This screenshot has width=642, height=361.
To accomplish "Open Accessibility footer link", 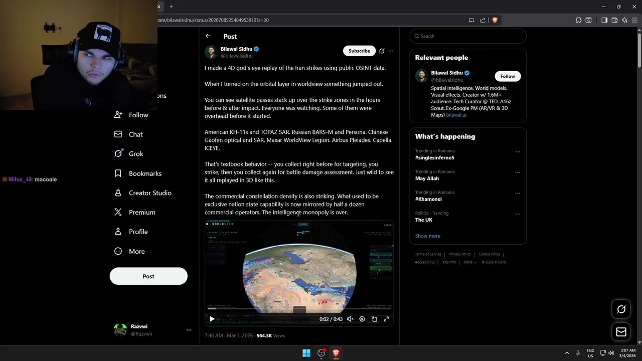I will 425,262.
